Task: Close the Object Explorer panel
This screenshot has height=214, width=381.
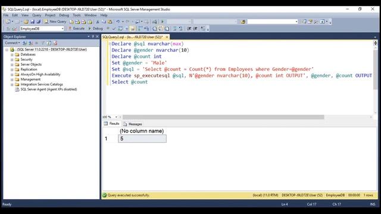Action: coord(97,36)
